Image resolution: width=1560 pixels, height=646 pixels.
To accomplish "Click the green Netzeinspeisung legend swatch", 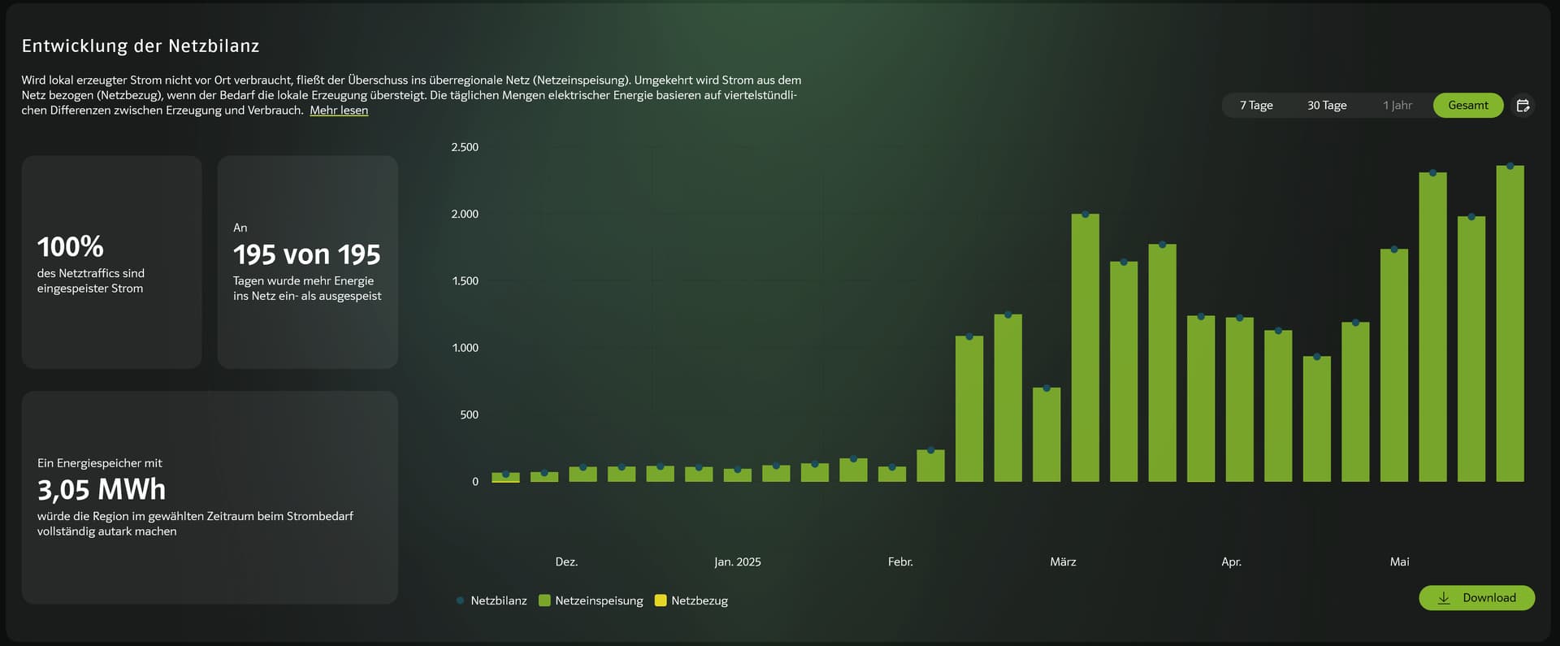I will 545,600.
